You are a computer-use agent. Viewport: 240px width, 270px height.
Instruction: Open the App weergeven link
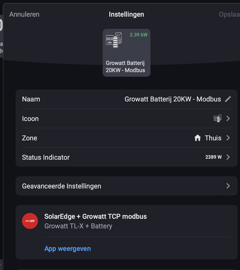point(68,249)
